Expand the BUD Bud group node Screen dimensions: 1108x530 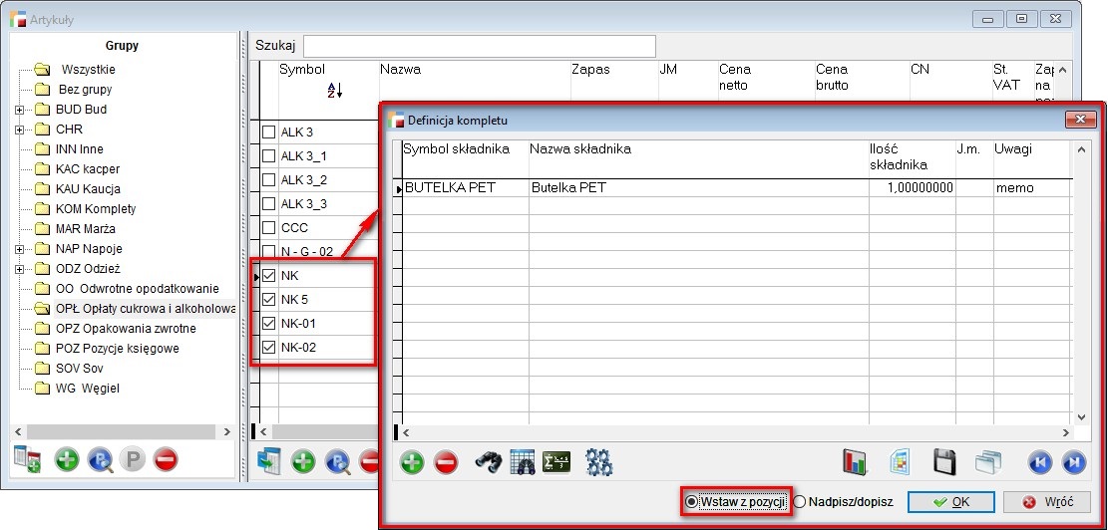(x=19, y=110)
